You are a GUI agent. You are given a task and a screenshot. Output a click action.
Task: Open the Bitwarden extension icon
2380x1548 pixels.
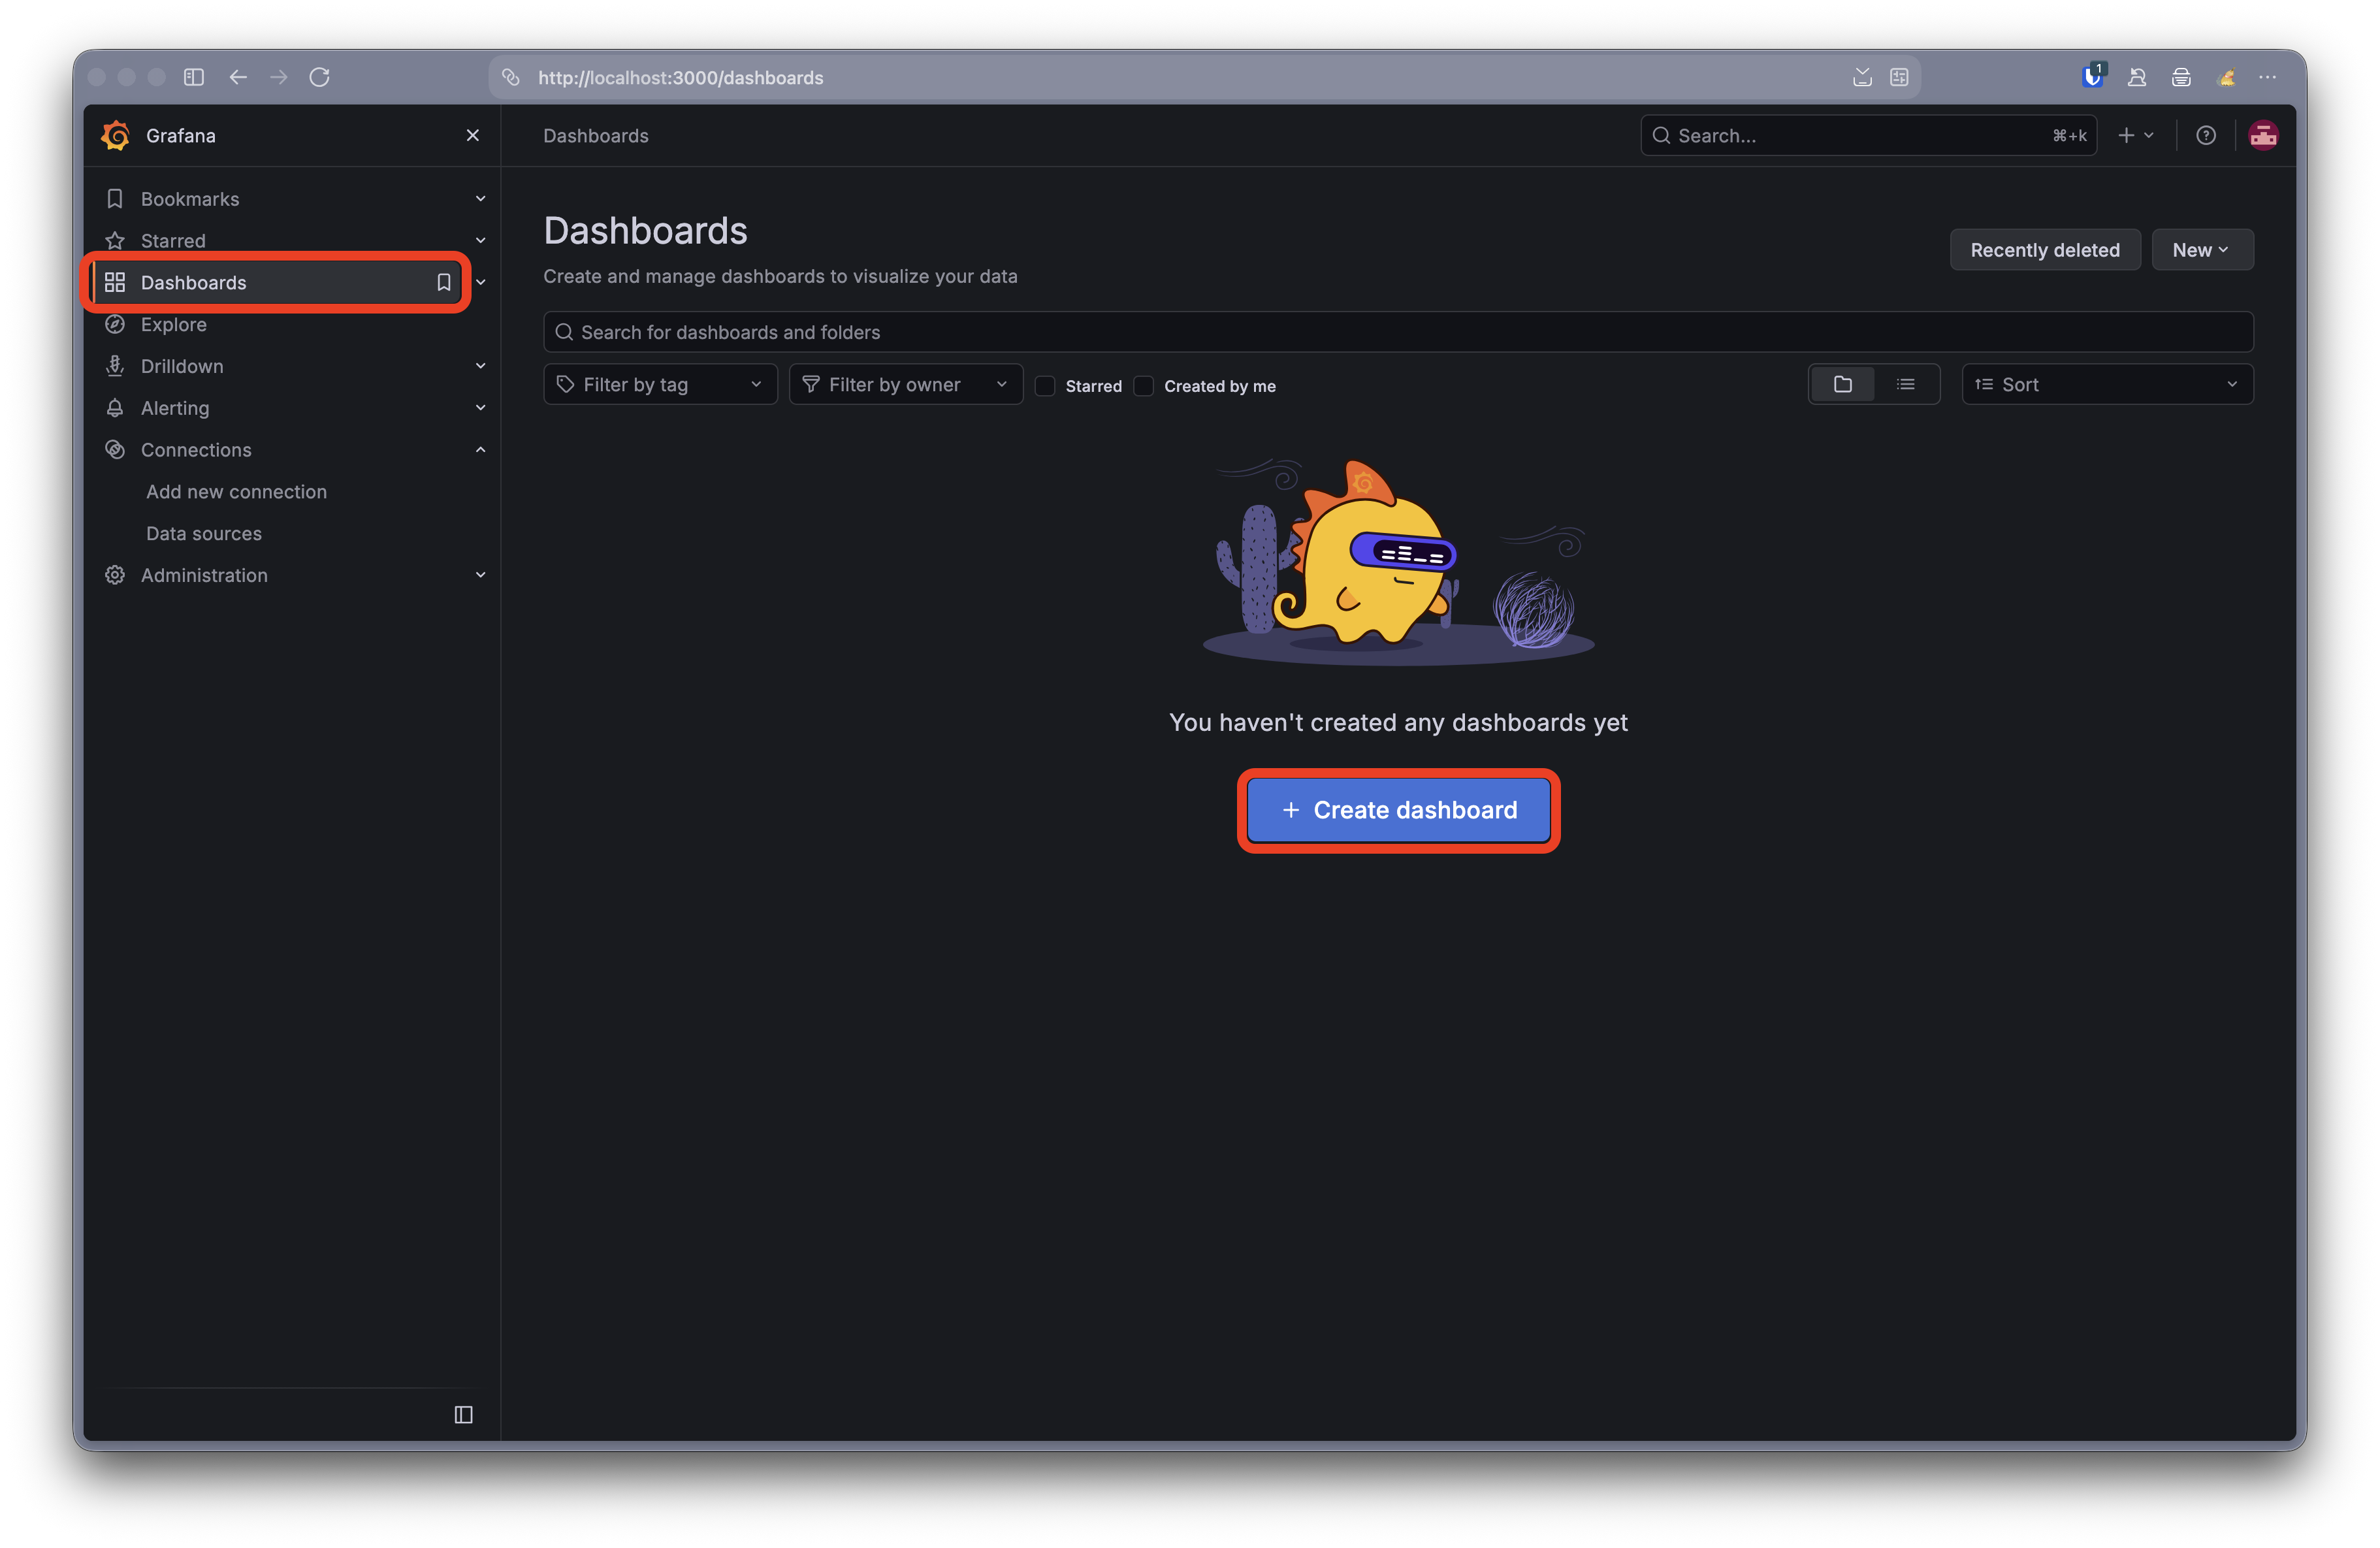[2093, 77]
